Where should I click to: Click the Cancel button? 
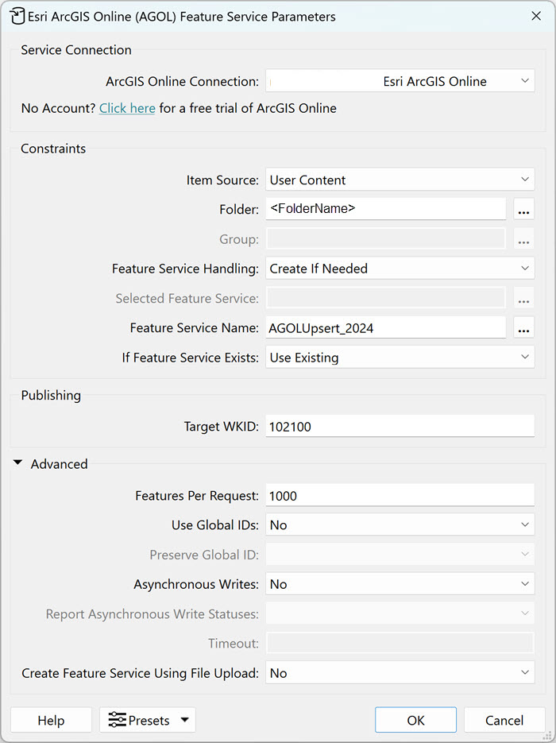click(x=504, y=720)
